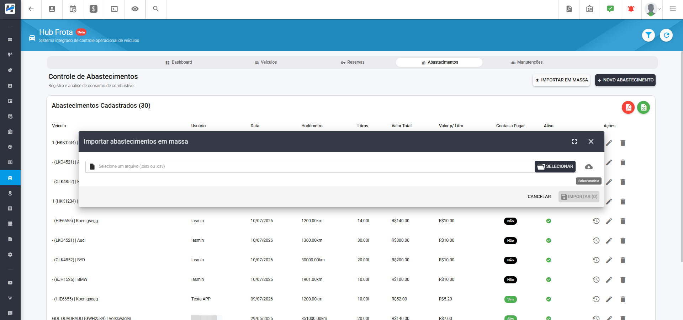683x320 pixels.
Task: Click the SELECIONAR file button
Action: tap(555, 166)
